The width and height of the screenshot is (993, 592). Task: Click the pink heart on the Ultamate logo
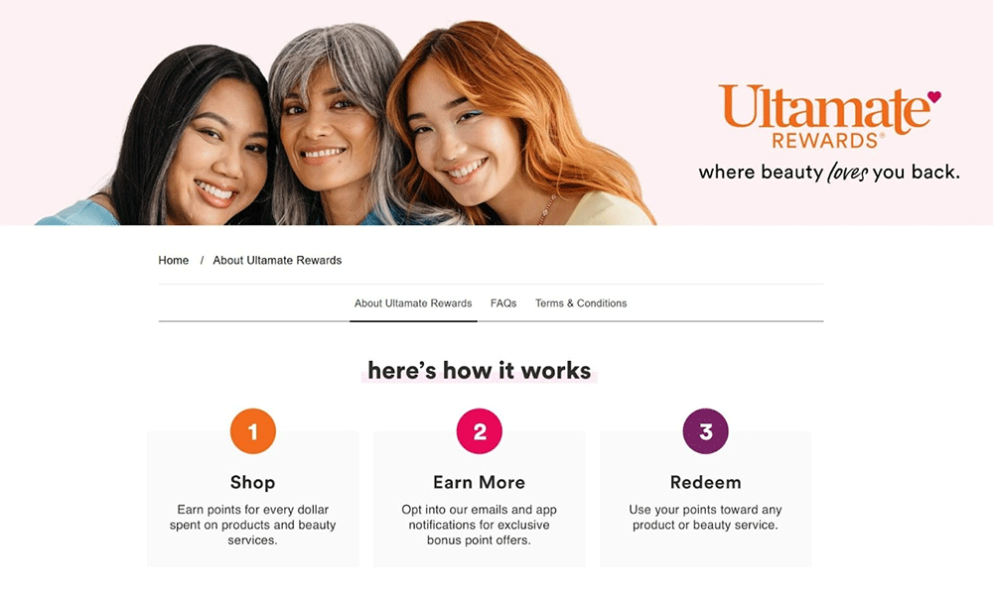[934, 97]
